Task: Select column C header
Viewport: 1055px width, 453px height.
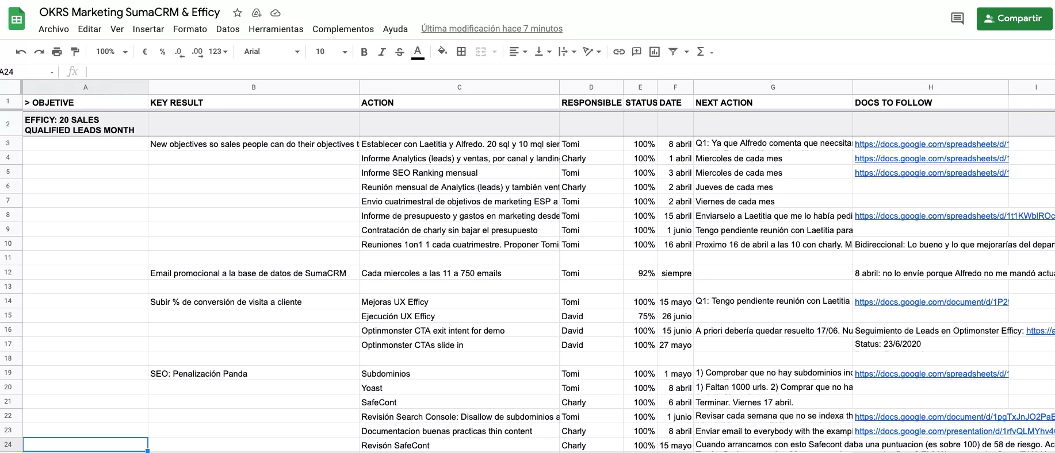Action: 459,87
